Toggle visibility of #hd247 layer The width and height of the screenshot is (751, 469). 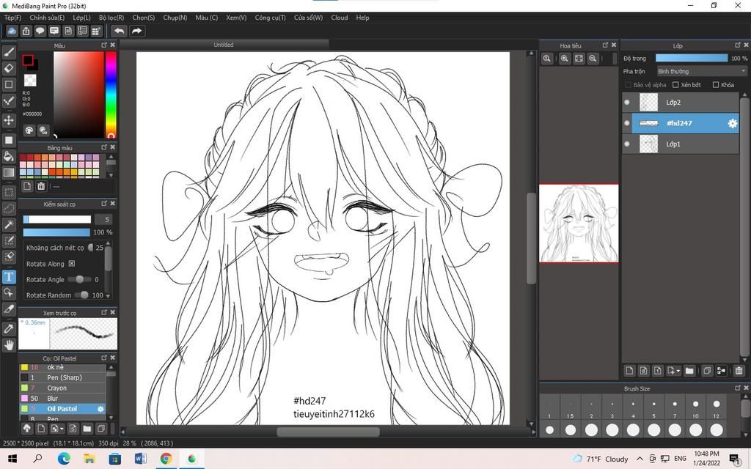[627, 123]
